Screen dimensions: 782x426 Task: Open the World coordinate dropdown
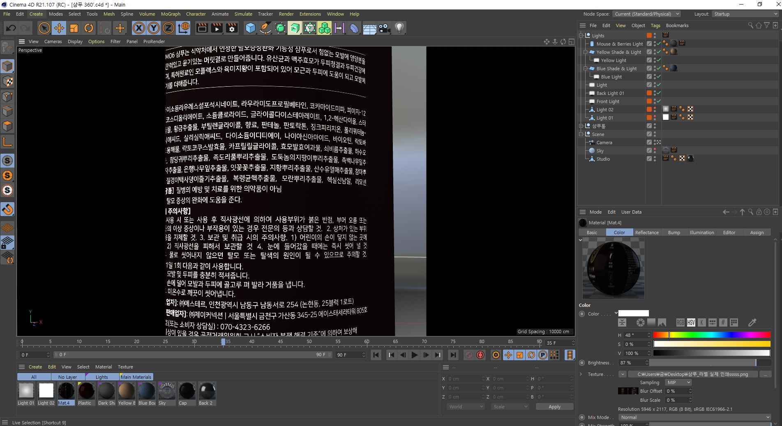(x=466, y=407)
